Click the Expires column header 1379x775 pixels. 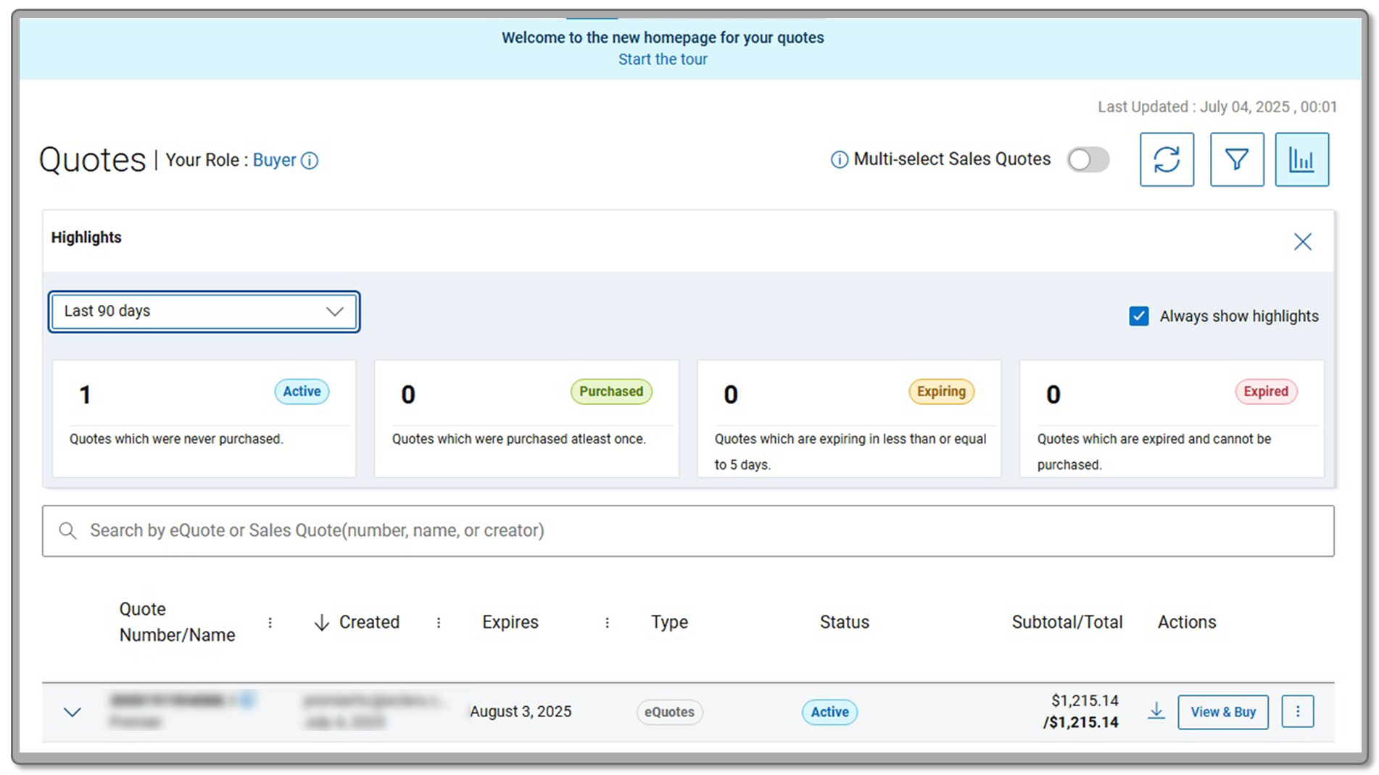tap(510, 622)
